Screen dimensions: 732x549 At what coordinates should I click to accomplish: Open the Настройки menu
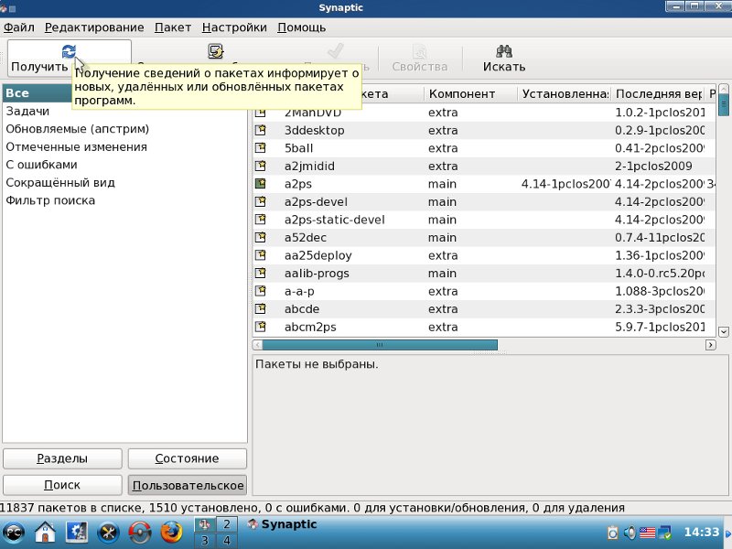click(x=234, y=27)
